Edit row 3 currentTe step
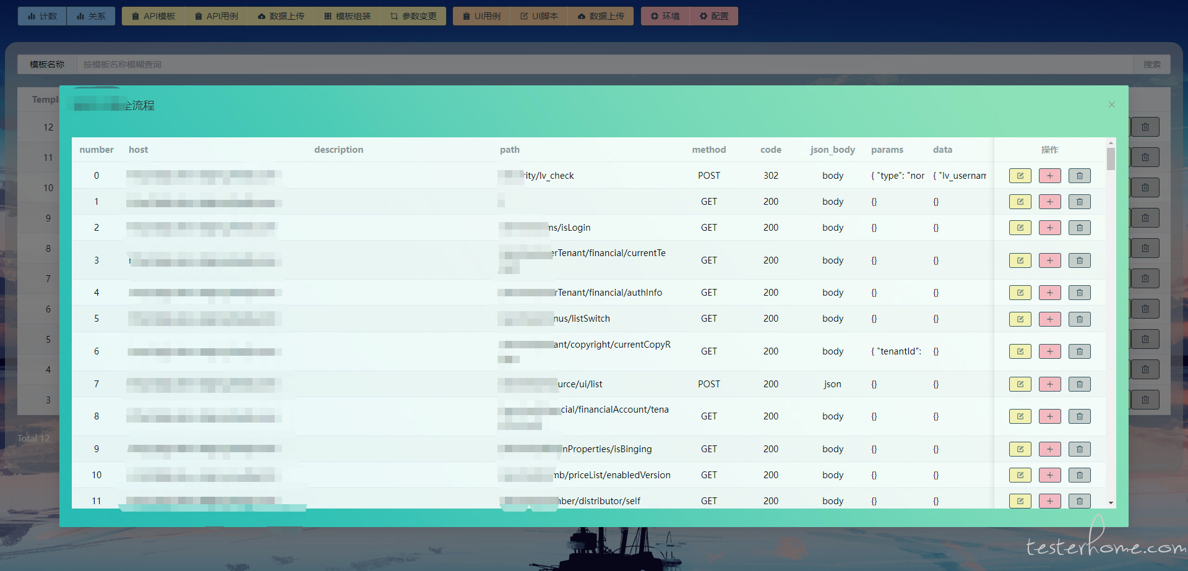The image size is (1188, 571). tap(1020, 260)
